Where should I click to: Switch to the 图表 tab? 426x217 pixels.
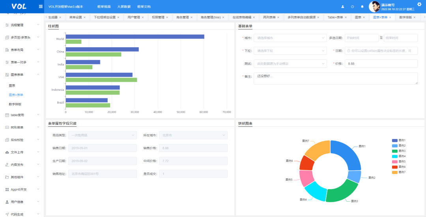tap(358, 17)
